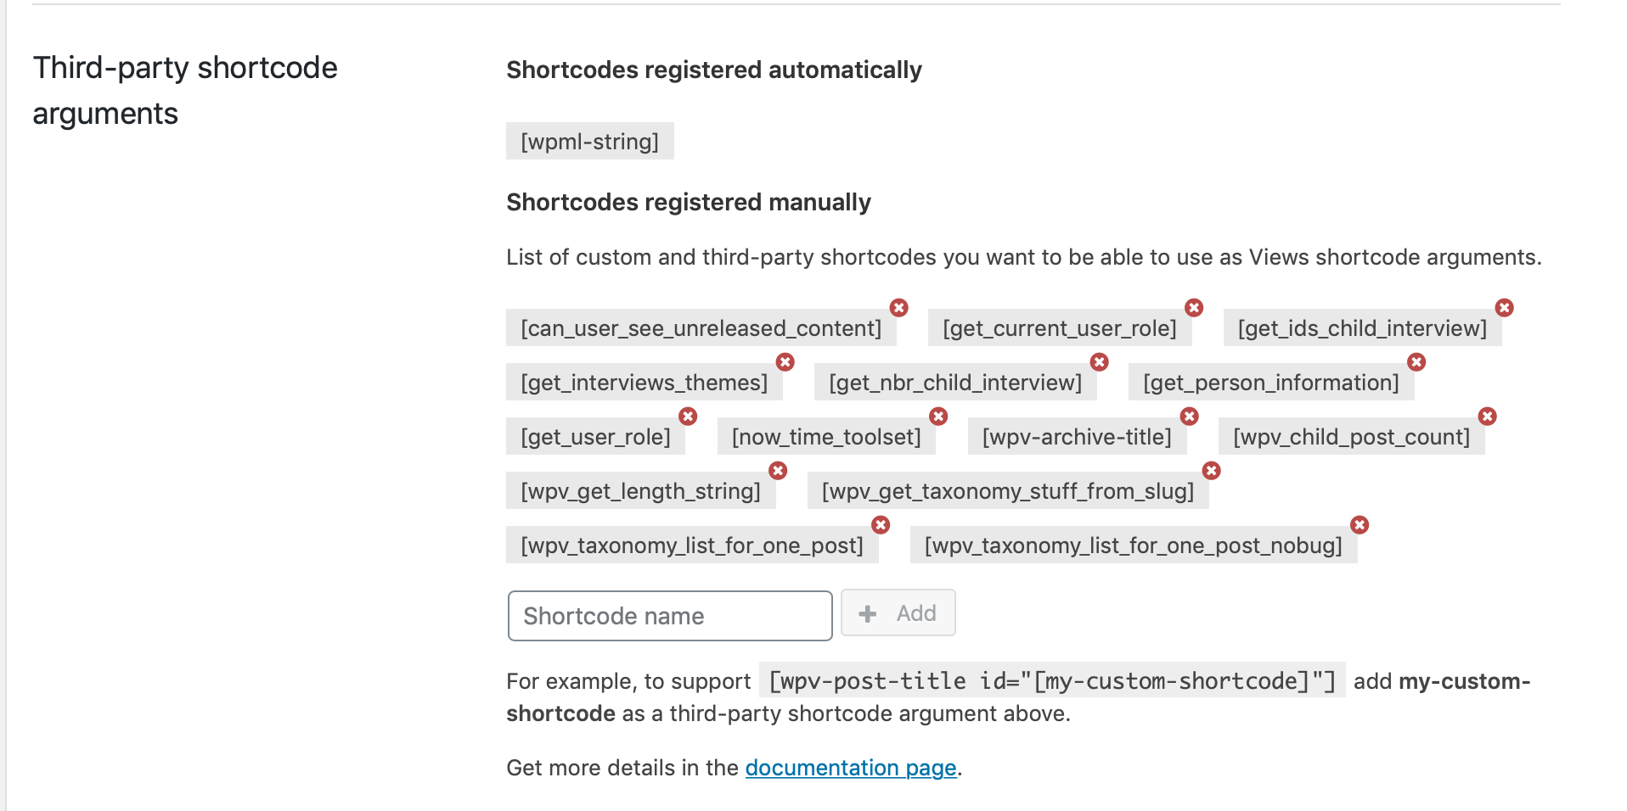Delete wpv_get_taxonomy_stuff_from_slug shortcode

(1212, 471)
